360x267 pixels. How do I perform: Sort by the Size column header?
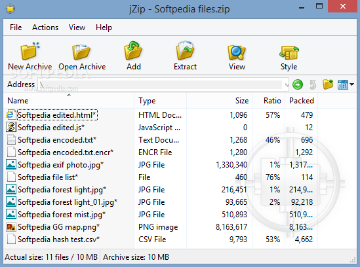[x=219, y=101]
